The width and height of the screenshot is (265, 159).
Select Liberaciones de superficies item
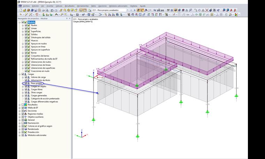pyautogui.click(x=43, y=68)
